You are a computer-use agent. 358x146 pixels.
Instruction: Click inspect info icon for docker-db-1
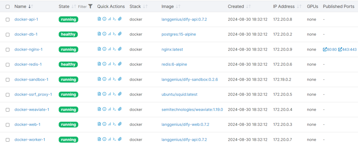pos(104,34)
